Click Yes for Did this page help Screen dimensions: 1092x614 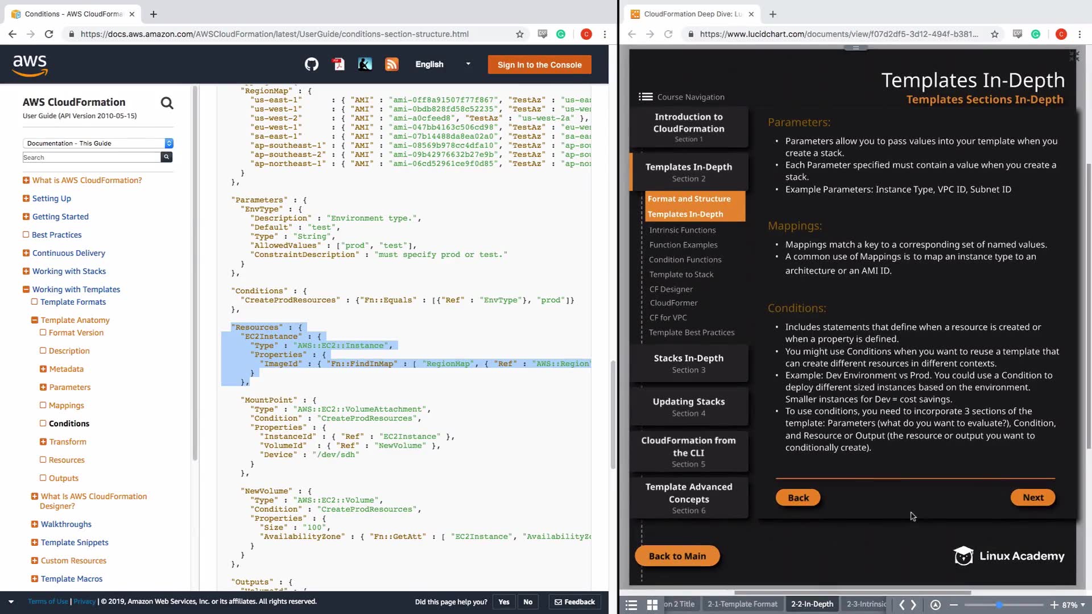click(503, 601)
